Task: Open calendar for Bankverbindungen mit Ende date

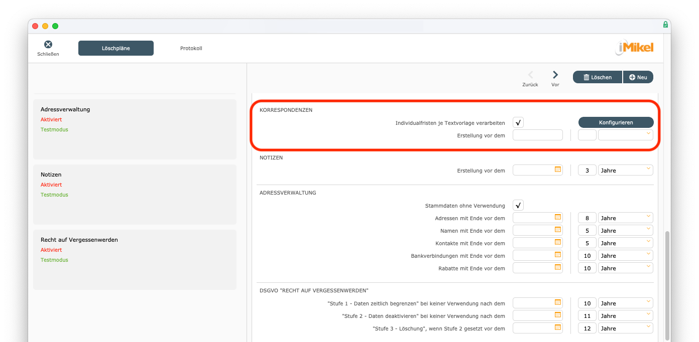Action: [557, 255]
